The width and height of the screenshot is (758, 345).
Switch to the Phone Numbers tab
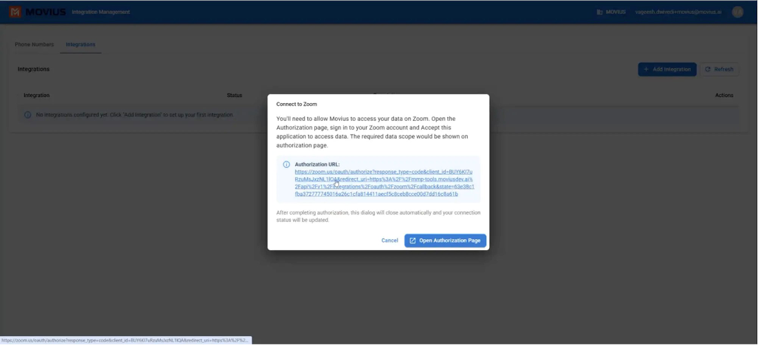click(34, 45)
